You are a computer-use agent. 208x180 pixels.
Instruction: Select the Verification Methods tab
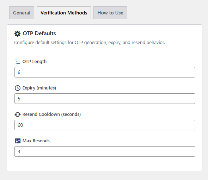point(64,13)
